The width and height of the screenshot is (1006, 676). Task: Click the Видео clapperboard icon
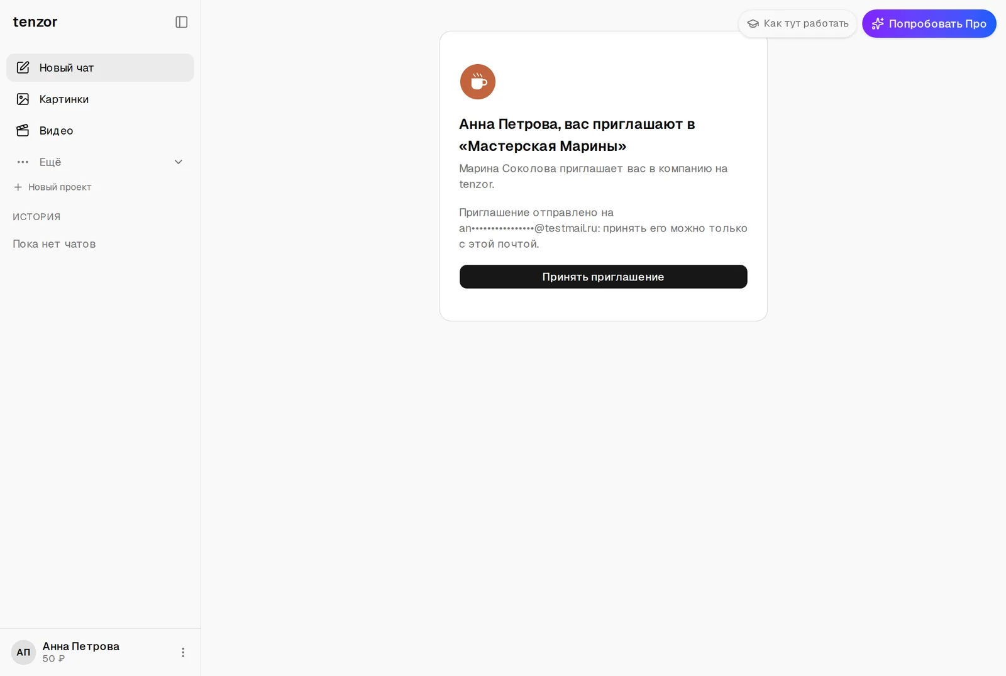(23, 130)
